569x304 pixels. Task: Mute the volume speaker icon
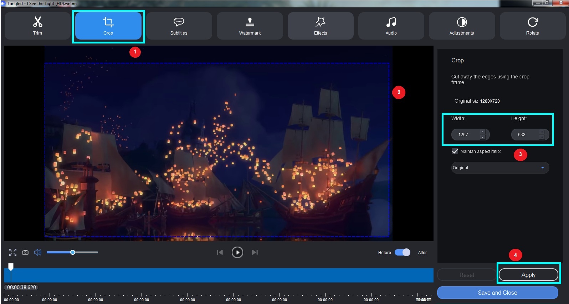point(38,252)
